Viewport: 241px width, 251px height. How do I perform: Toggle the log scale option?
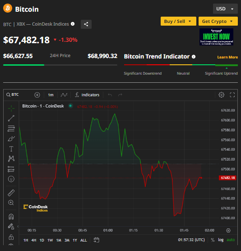(221, 240)
